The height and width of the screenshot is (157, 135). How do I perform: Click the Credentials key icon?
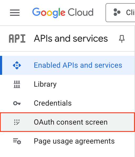(17, 103)
